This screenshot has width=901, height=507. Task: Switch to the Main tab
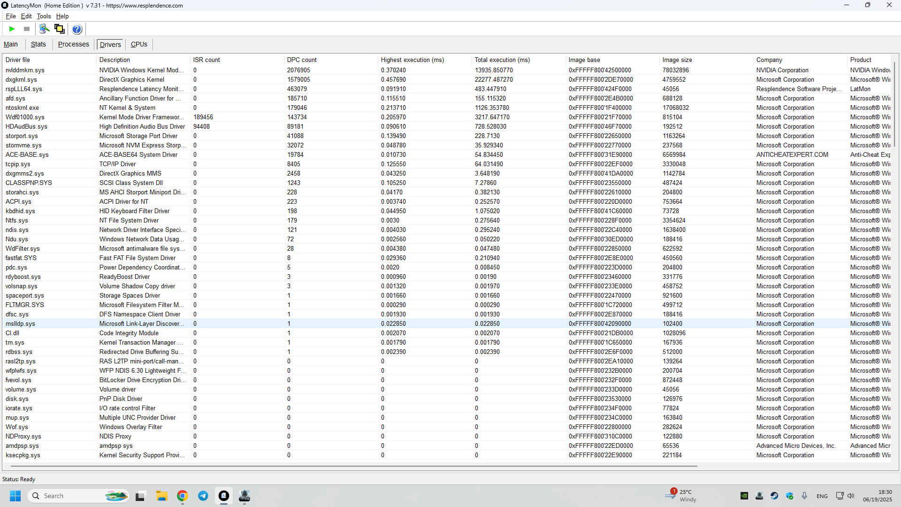(11, 44)
